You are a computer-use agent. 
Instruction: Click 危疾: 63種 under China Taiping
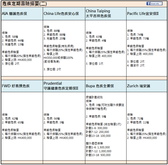pyautogui.click(x=94, y=37)
